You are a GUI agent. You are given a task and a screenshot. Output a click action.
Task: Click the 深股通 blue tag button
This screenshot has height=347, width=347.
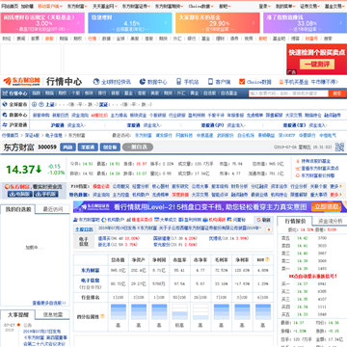(88, 147)
